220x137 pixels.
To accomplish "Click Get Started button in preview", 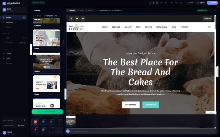I will (x=131, y=105).
